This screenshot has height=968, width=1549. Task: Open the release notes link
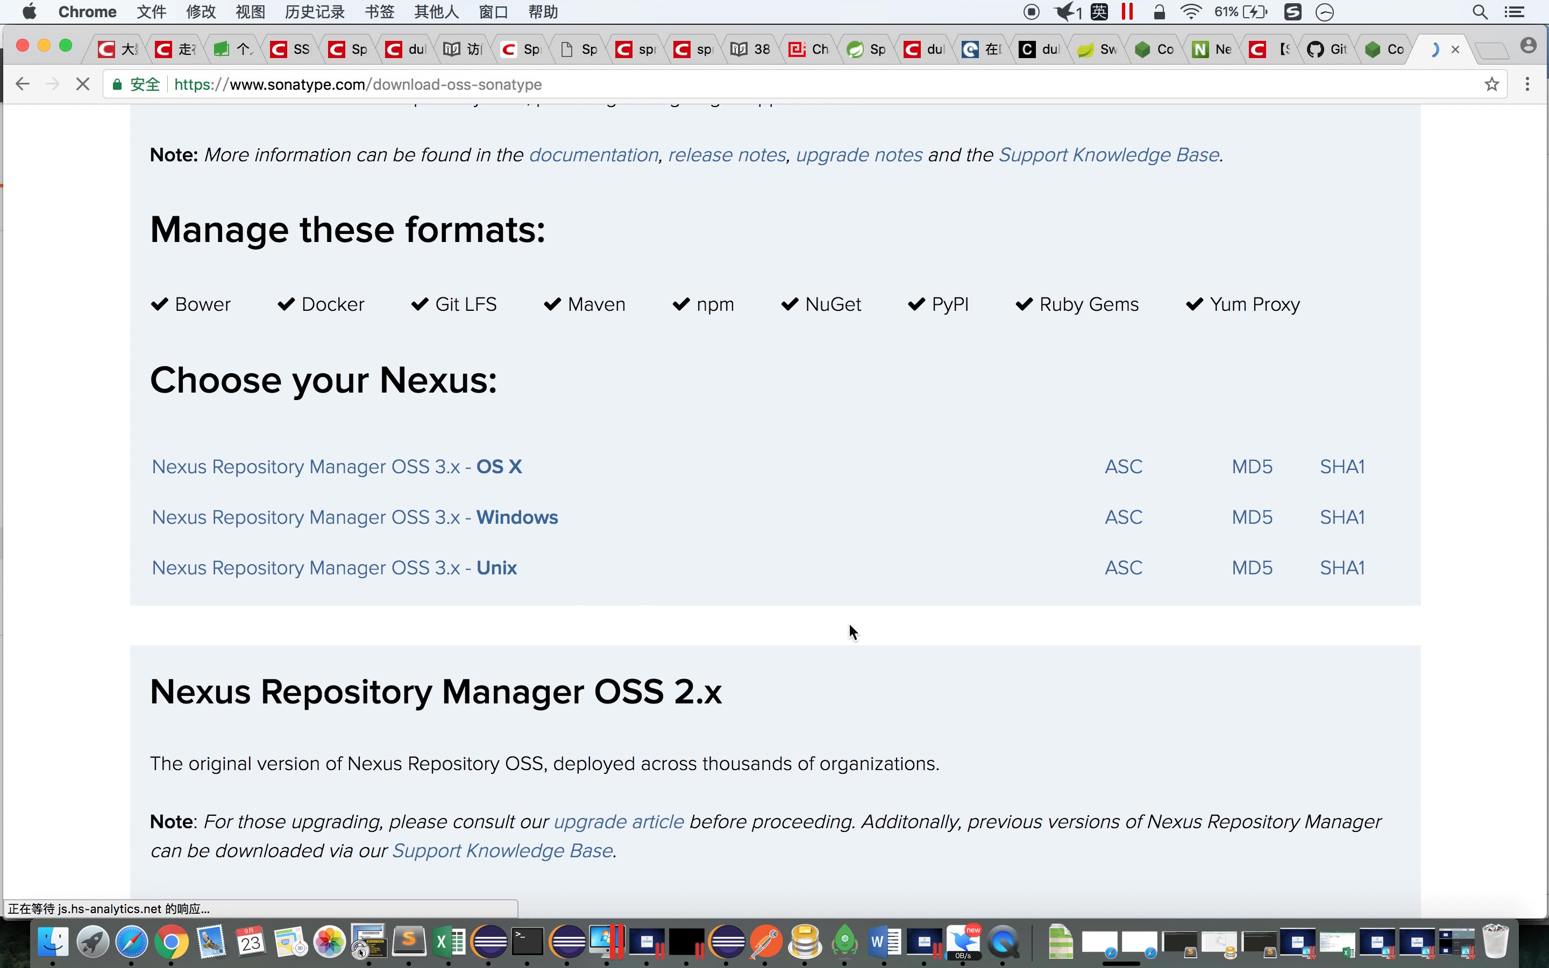(727, 155)
